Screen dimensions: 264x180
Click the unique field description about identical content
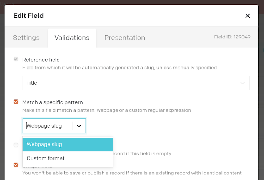pyautogui.click(x=132, y=173)
